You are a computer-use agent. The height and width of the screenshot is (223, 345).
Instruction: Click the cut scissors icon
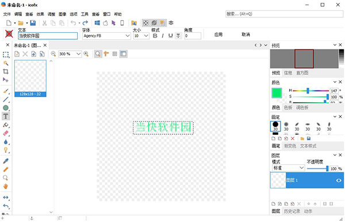45,23
